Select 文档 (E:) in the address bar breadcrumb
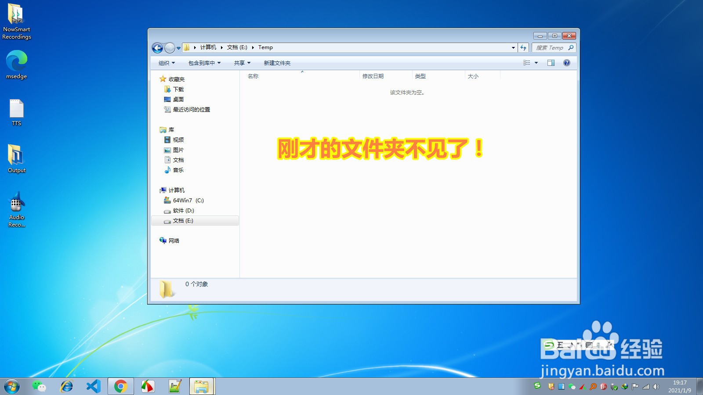 point(236,47)
